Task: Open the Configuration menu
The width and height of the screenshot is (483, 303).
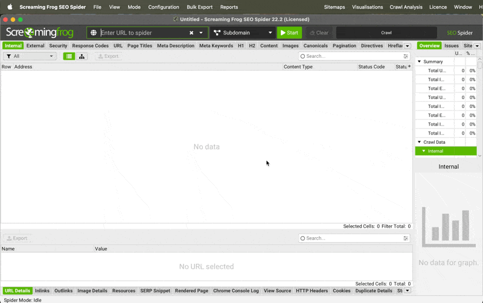Action: click(x=164, y=7)
